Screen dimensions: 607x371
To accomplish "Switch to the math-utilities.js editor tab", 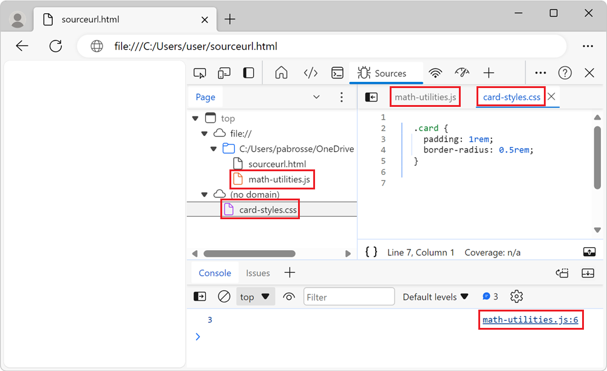I will click(x=425, y=97).
